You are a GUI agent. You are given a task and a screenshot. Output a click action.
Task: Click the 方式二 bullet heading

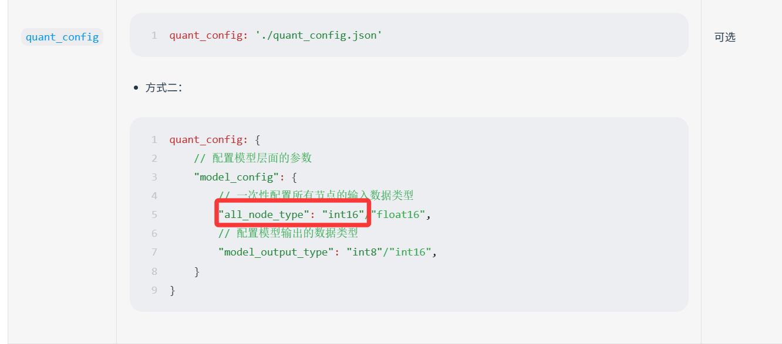164,88
